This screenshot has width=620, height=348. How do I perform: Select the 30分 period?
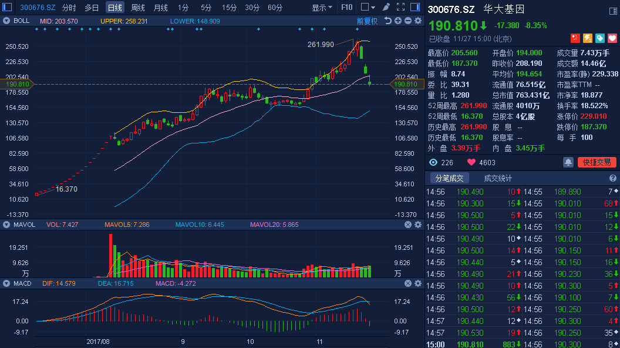pos(252,8)
